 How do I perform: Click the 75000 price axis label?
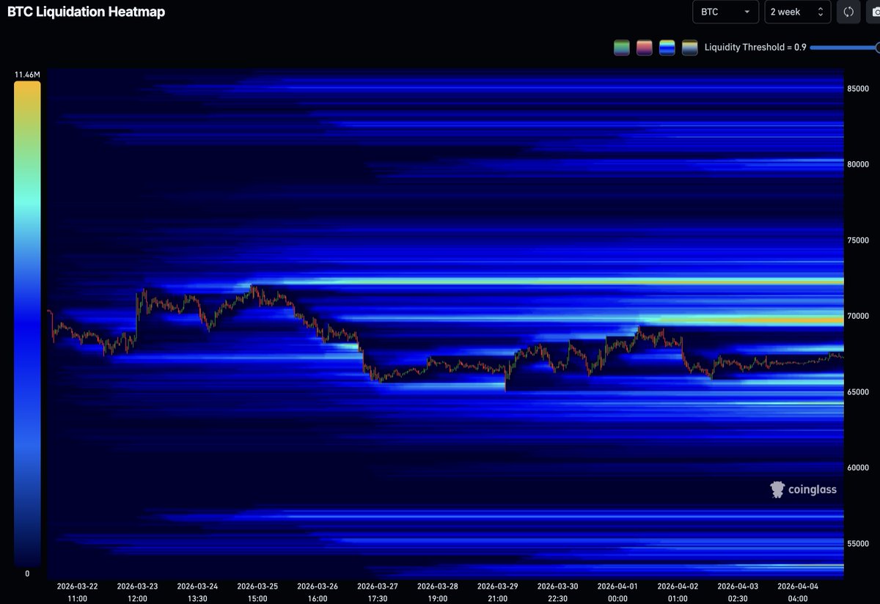tap(858, 240)
